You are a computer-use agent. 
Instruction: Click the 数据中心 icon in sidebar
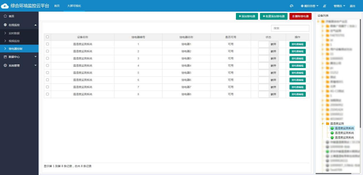pyautogui.click(x=5, y=57)
